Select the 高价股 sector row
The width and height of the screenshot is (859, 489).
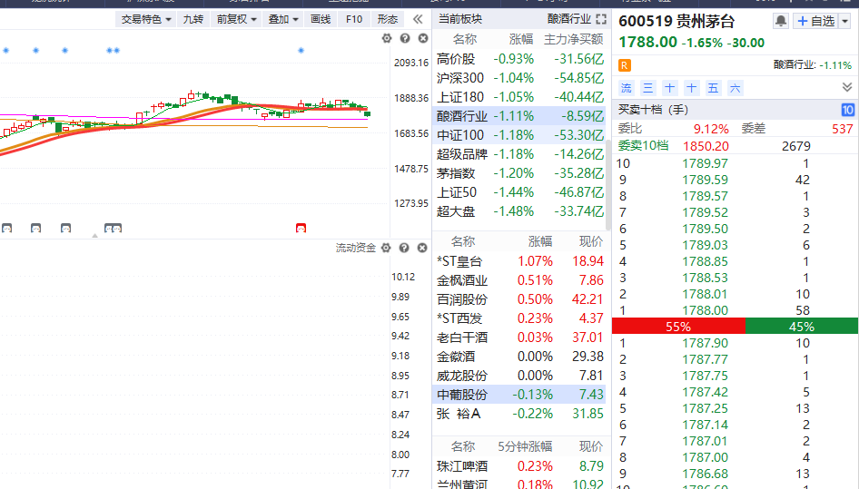point(519,59)
